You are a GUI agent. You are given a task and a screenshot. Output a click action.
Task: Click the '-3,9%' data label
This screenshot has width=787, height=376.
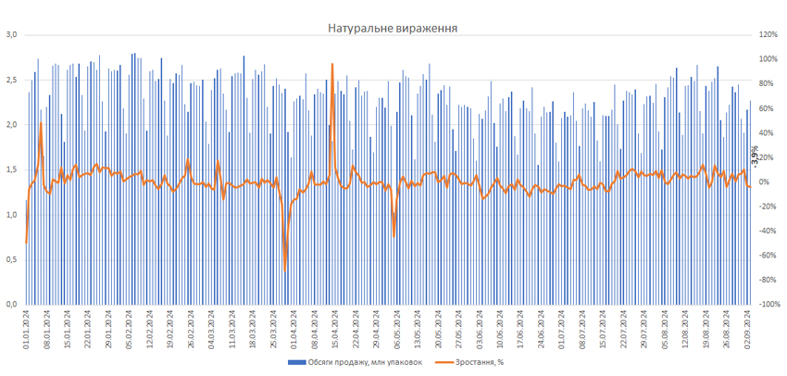coord(755,156)
